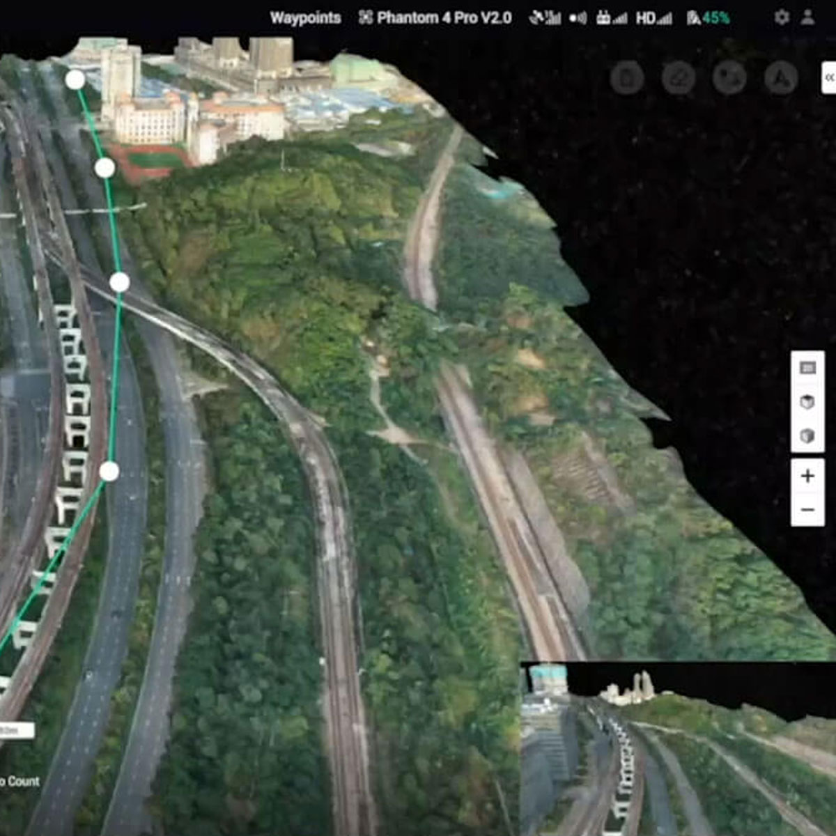The height and width of the screenshot is (836, 836).
Task: Click the 45% battery level indicator
Action: [708, 18]
